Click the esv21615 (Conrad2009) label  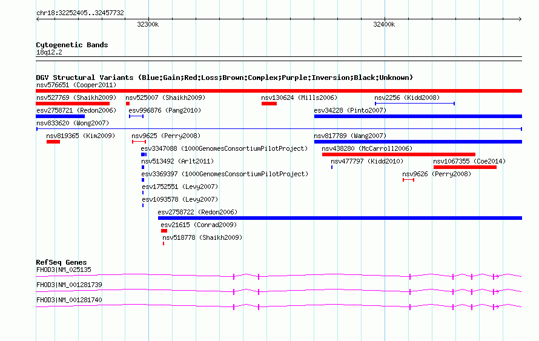pos(199,225)
